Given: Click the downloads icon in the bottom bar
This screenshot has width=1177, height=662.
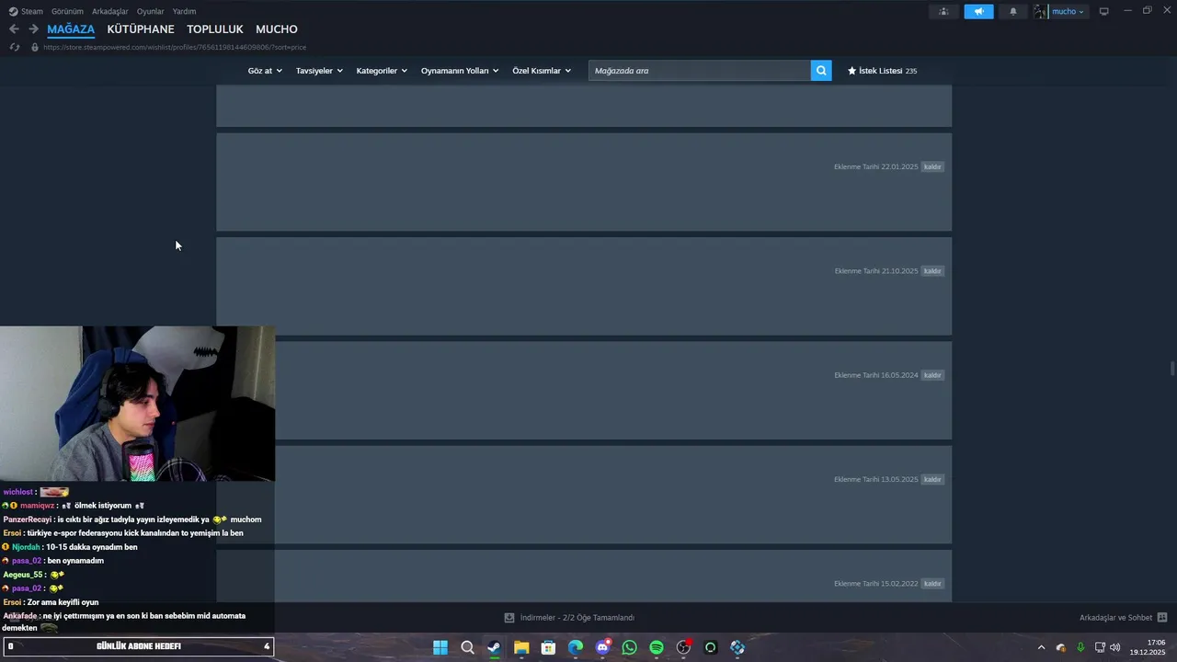Looking at the screenshot, I should pos(509,618).
